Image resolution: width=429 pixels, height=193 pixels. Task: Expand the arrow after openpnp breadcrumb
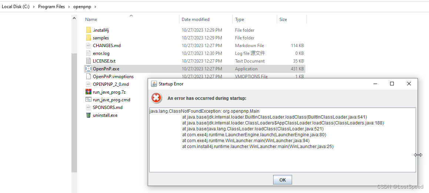pyautogui.click(x=95, y=7)
